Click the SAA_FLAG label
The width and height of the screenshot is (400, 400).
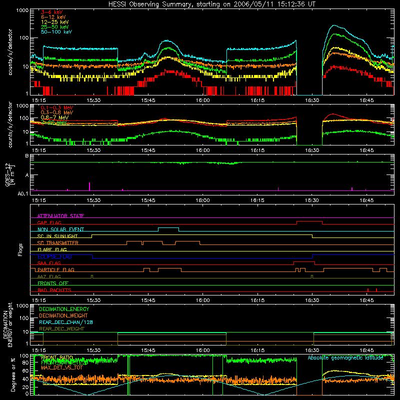click(49, 263)
